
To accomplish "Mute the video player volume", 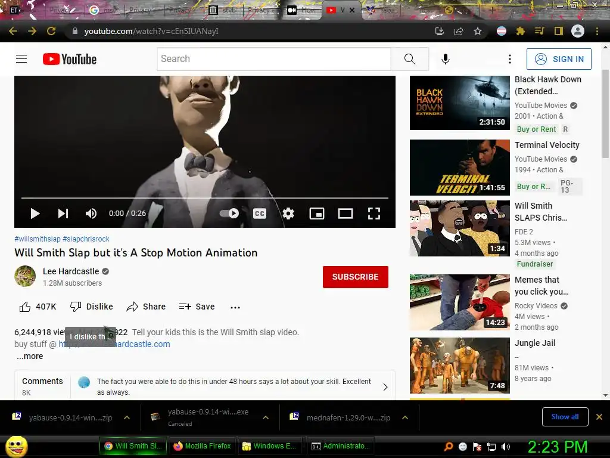I will (91, 213).
